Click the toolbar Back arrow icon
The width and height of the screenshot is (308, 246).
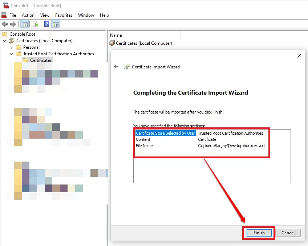click(5, 24)
